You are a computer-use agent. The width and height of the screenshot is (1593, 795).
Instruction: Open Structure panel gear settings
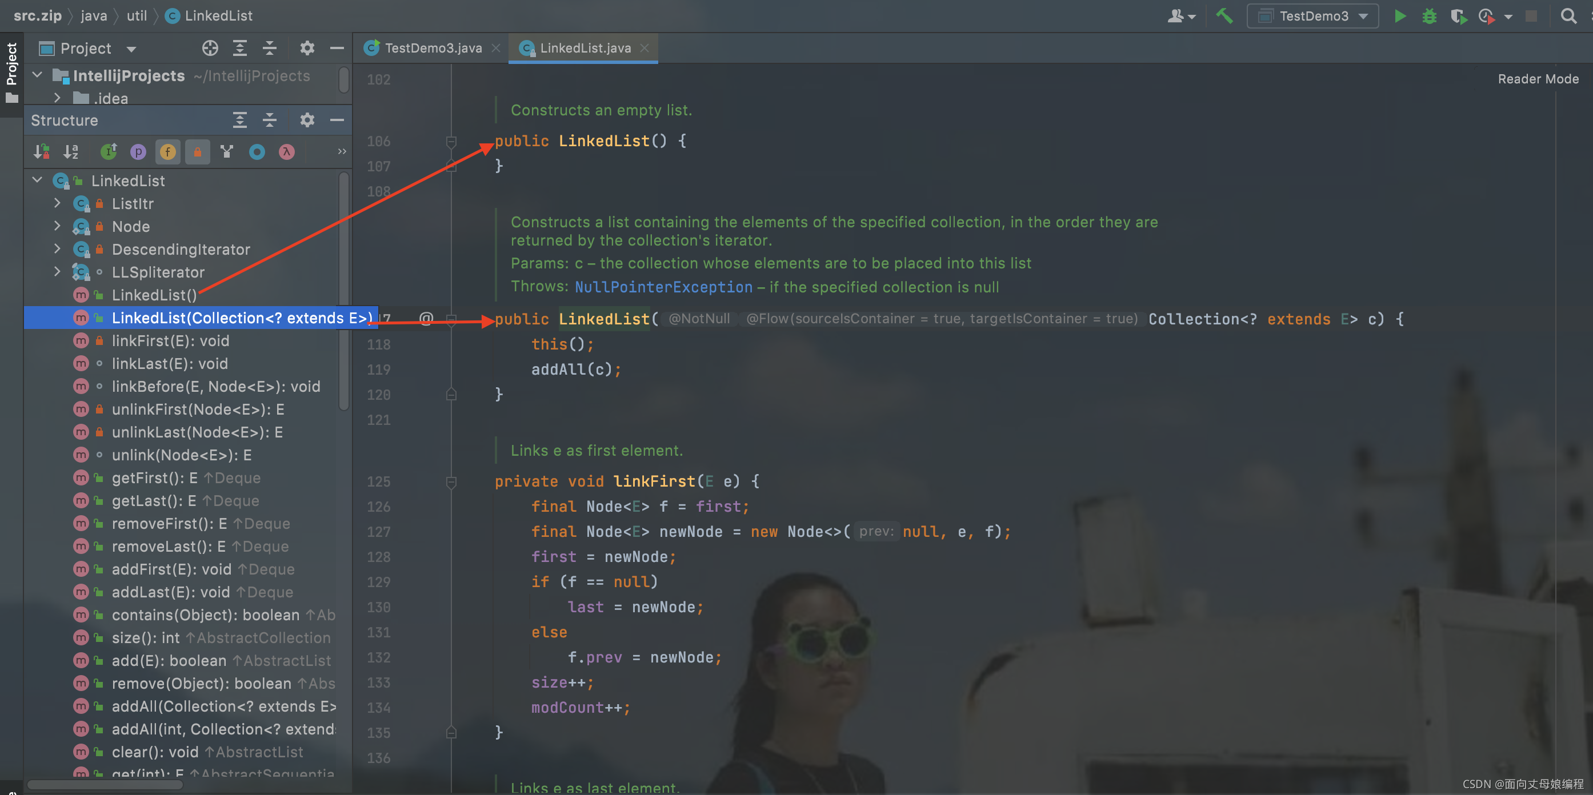[x=307, y=120]
